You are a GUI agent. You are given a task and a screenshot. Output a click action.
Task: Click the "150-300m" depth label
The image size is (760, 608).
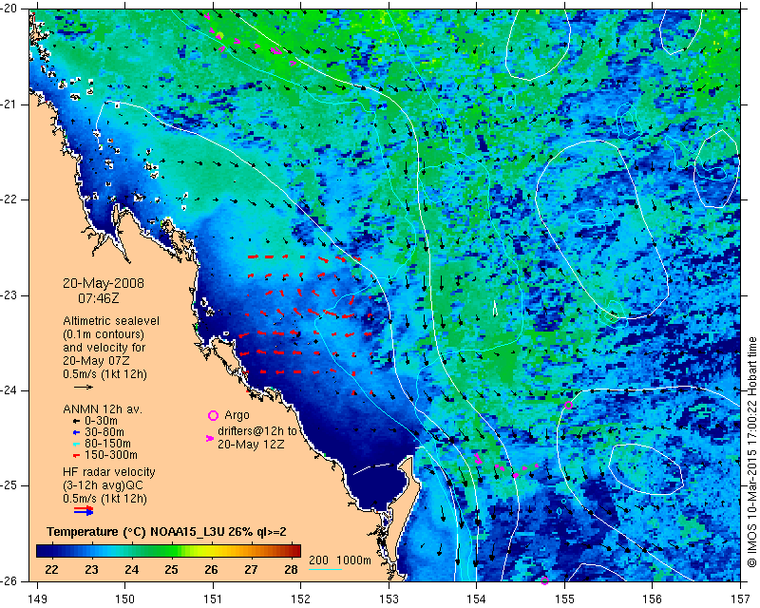click(x=110, y=455)
